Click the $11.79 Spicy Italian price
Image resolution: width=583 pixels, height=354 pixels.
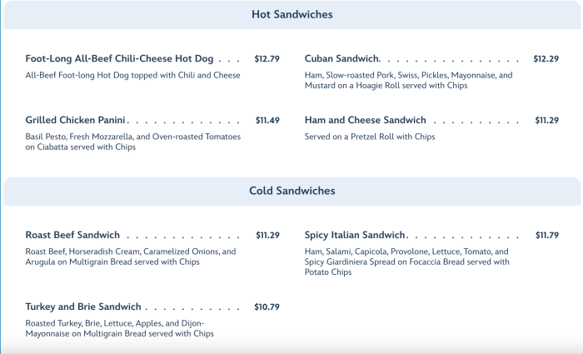[x=546, y=236]
